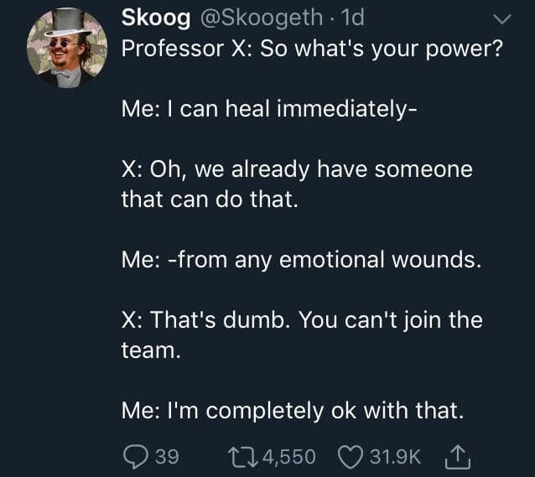View the 39 replies count
The image size is (535, 477).
pyautogui.click(x=167, y=457)
